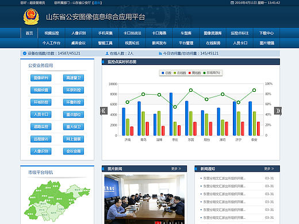Open the 图像资源库 menu item
Image resolution: width=299 pixels, height=224 pixels.
pyautogui.click(x=213, y=33)
